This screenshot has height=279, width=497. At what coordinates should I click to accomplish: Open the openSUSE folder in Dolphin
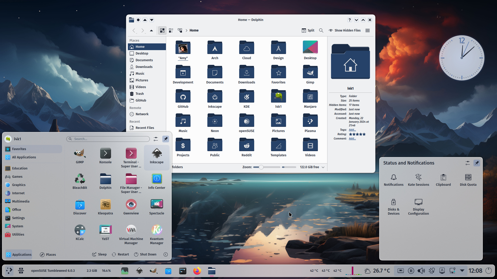(247, 123)
